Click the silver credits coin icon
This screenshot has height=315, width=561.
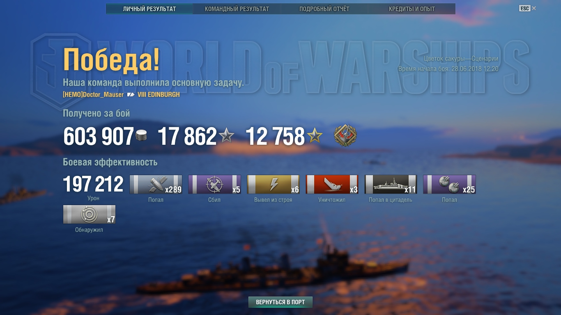141,136
